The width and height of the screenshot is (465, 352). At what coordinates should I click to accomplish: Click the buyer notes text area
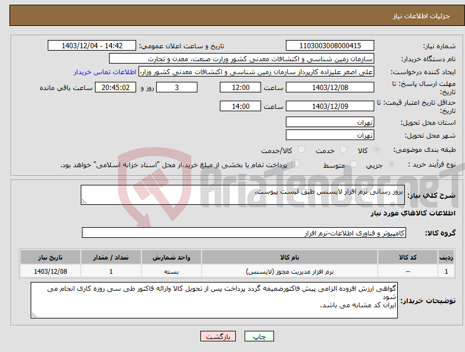214,300
